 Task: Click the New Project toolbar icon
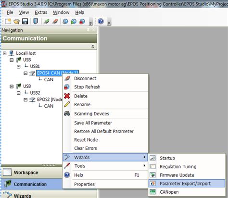pyautogui.click(x=8, y=21)
